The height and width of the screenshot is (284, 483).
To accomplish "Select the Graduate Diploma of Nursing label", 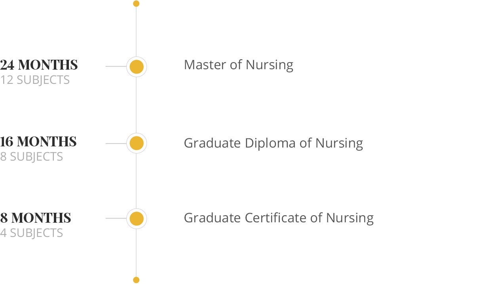I will [x=274, y=143].
